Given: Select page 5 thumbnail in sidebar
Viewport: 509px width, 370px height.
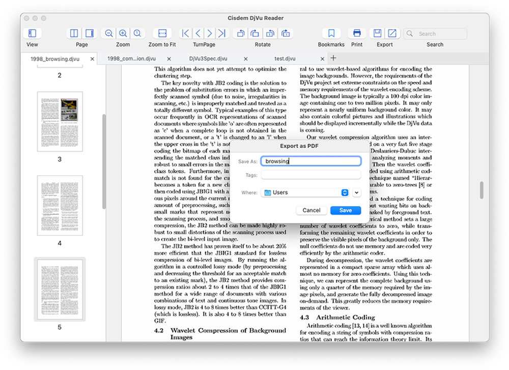Looking at the screenshot, I should tap(60, 289).
